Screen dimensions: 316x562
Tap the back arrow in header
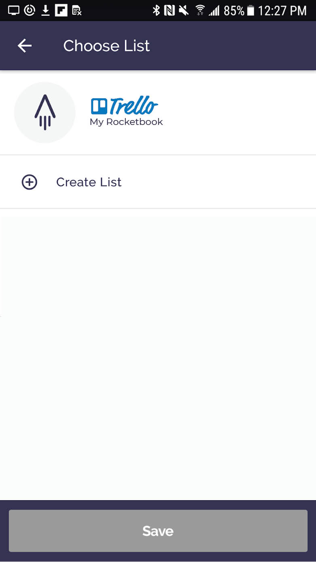coord(25,46)
